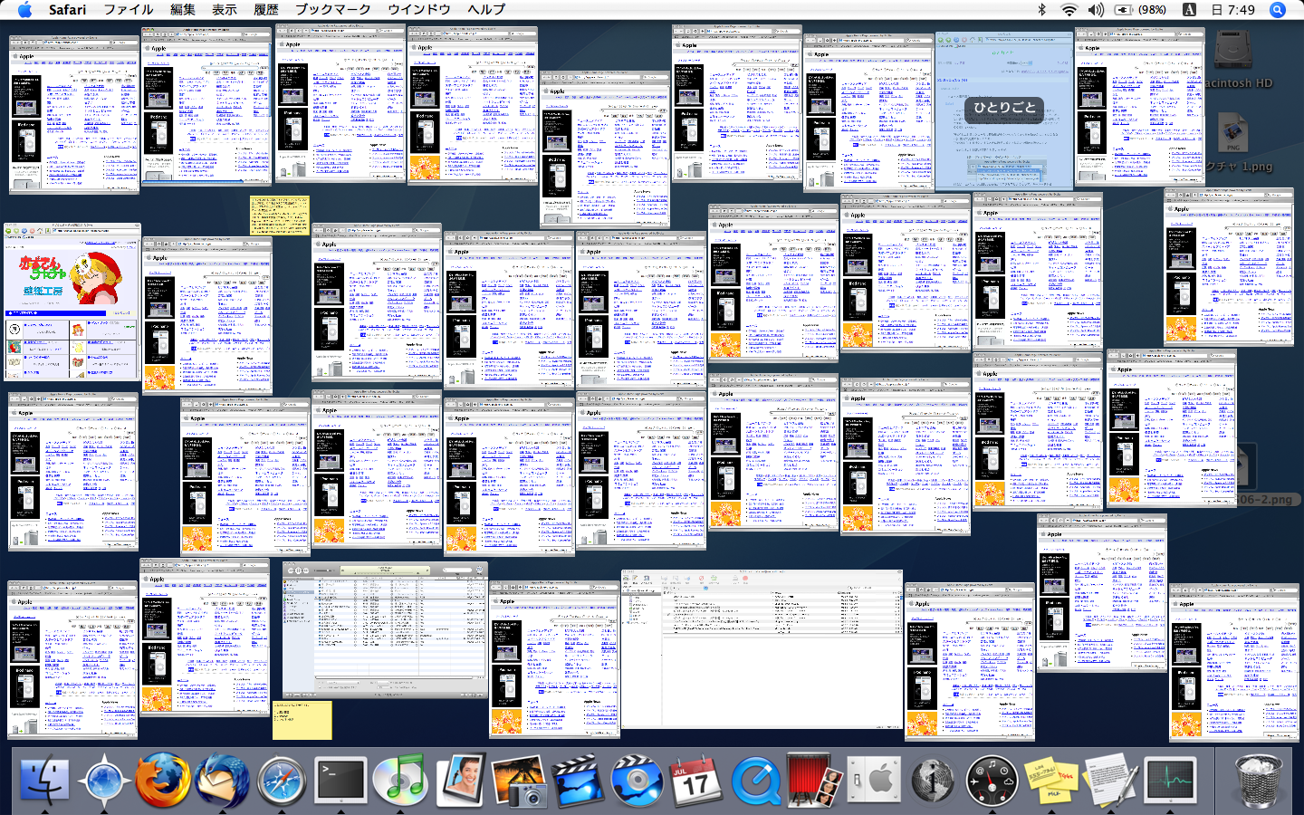
Task: Launch iTunes from the Dock
Action: click(x=400, y=779)
